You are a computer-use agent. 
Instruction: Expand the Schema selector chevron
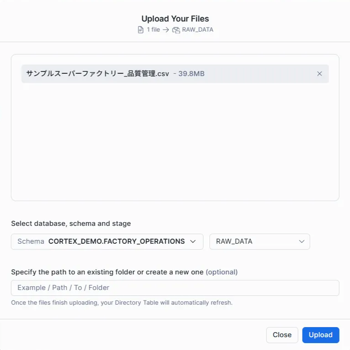(x=193, y=241)
